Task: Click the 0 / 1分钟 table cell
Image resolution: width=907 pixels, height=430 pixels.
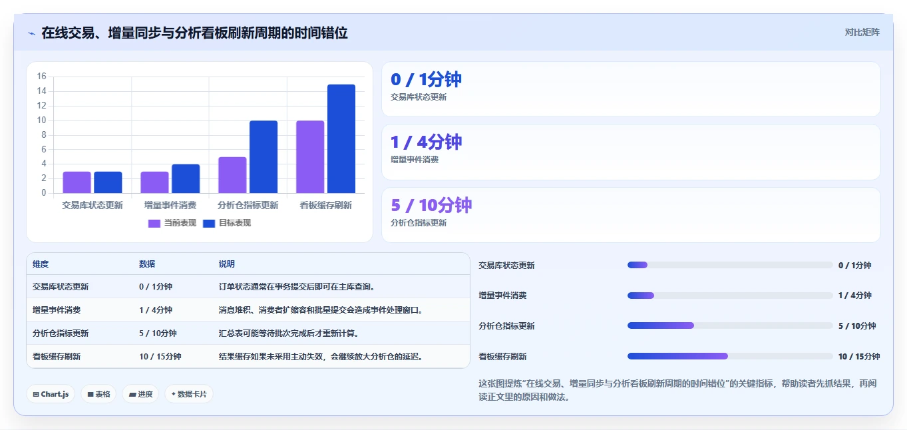Action: [x=156, y=287]
